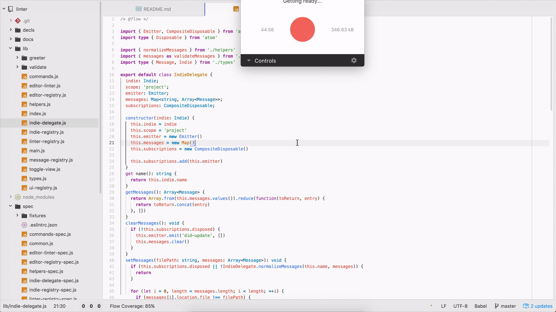Image resolution: width=556 pixels, height=312 pixels.
Task: Click the linter issue counts in the status bar
Action: tap(91, 306)
